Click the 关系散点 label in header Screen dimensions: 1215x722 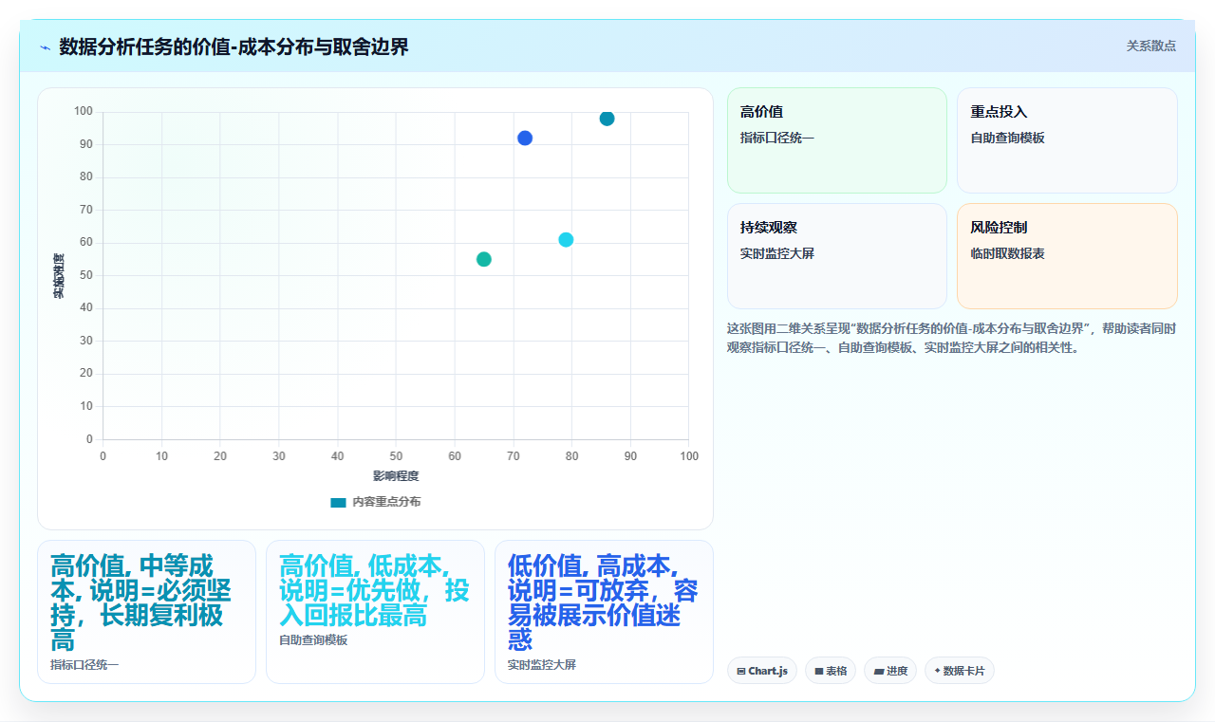pos(1150,46)
